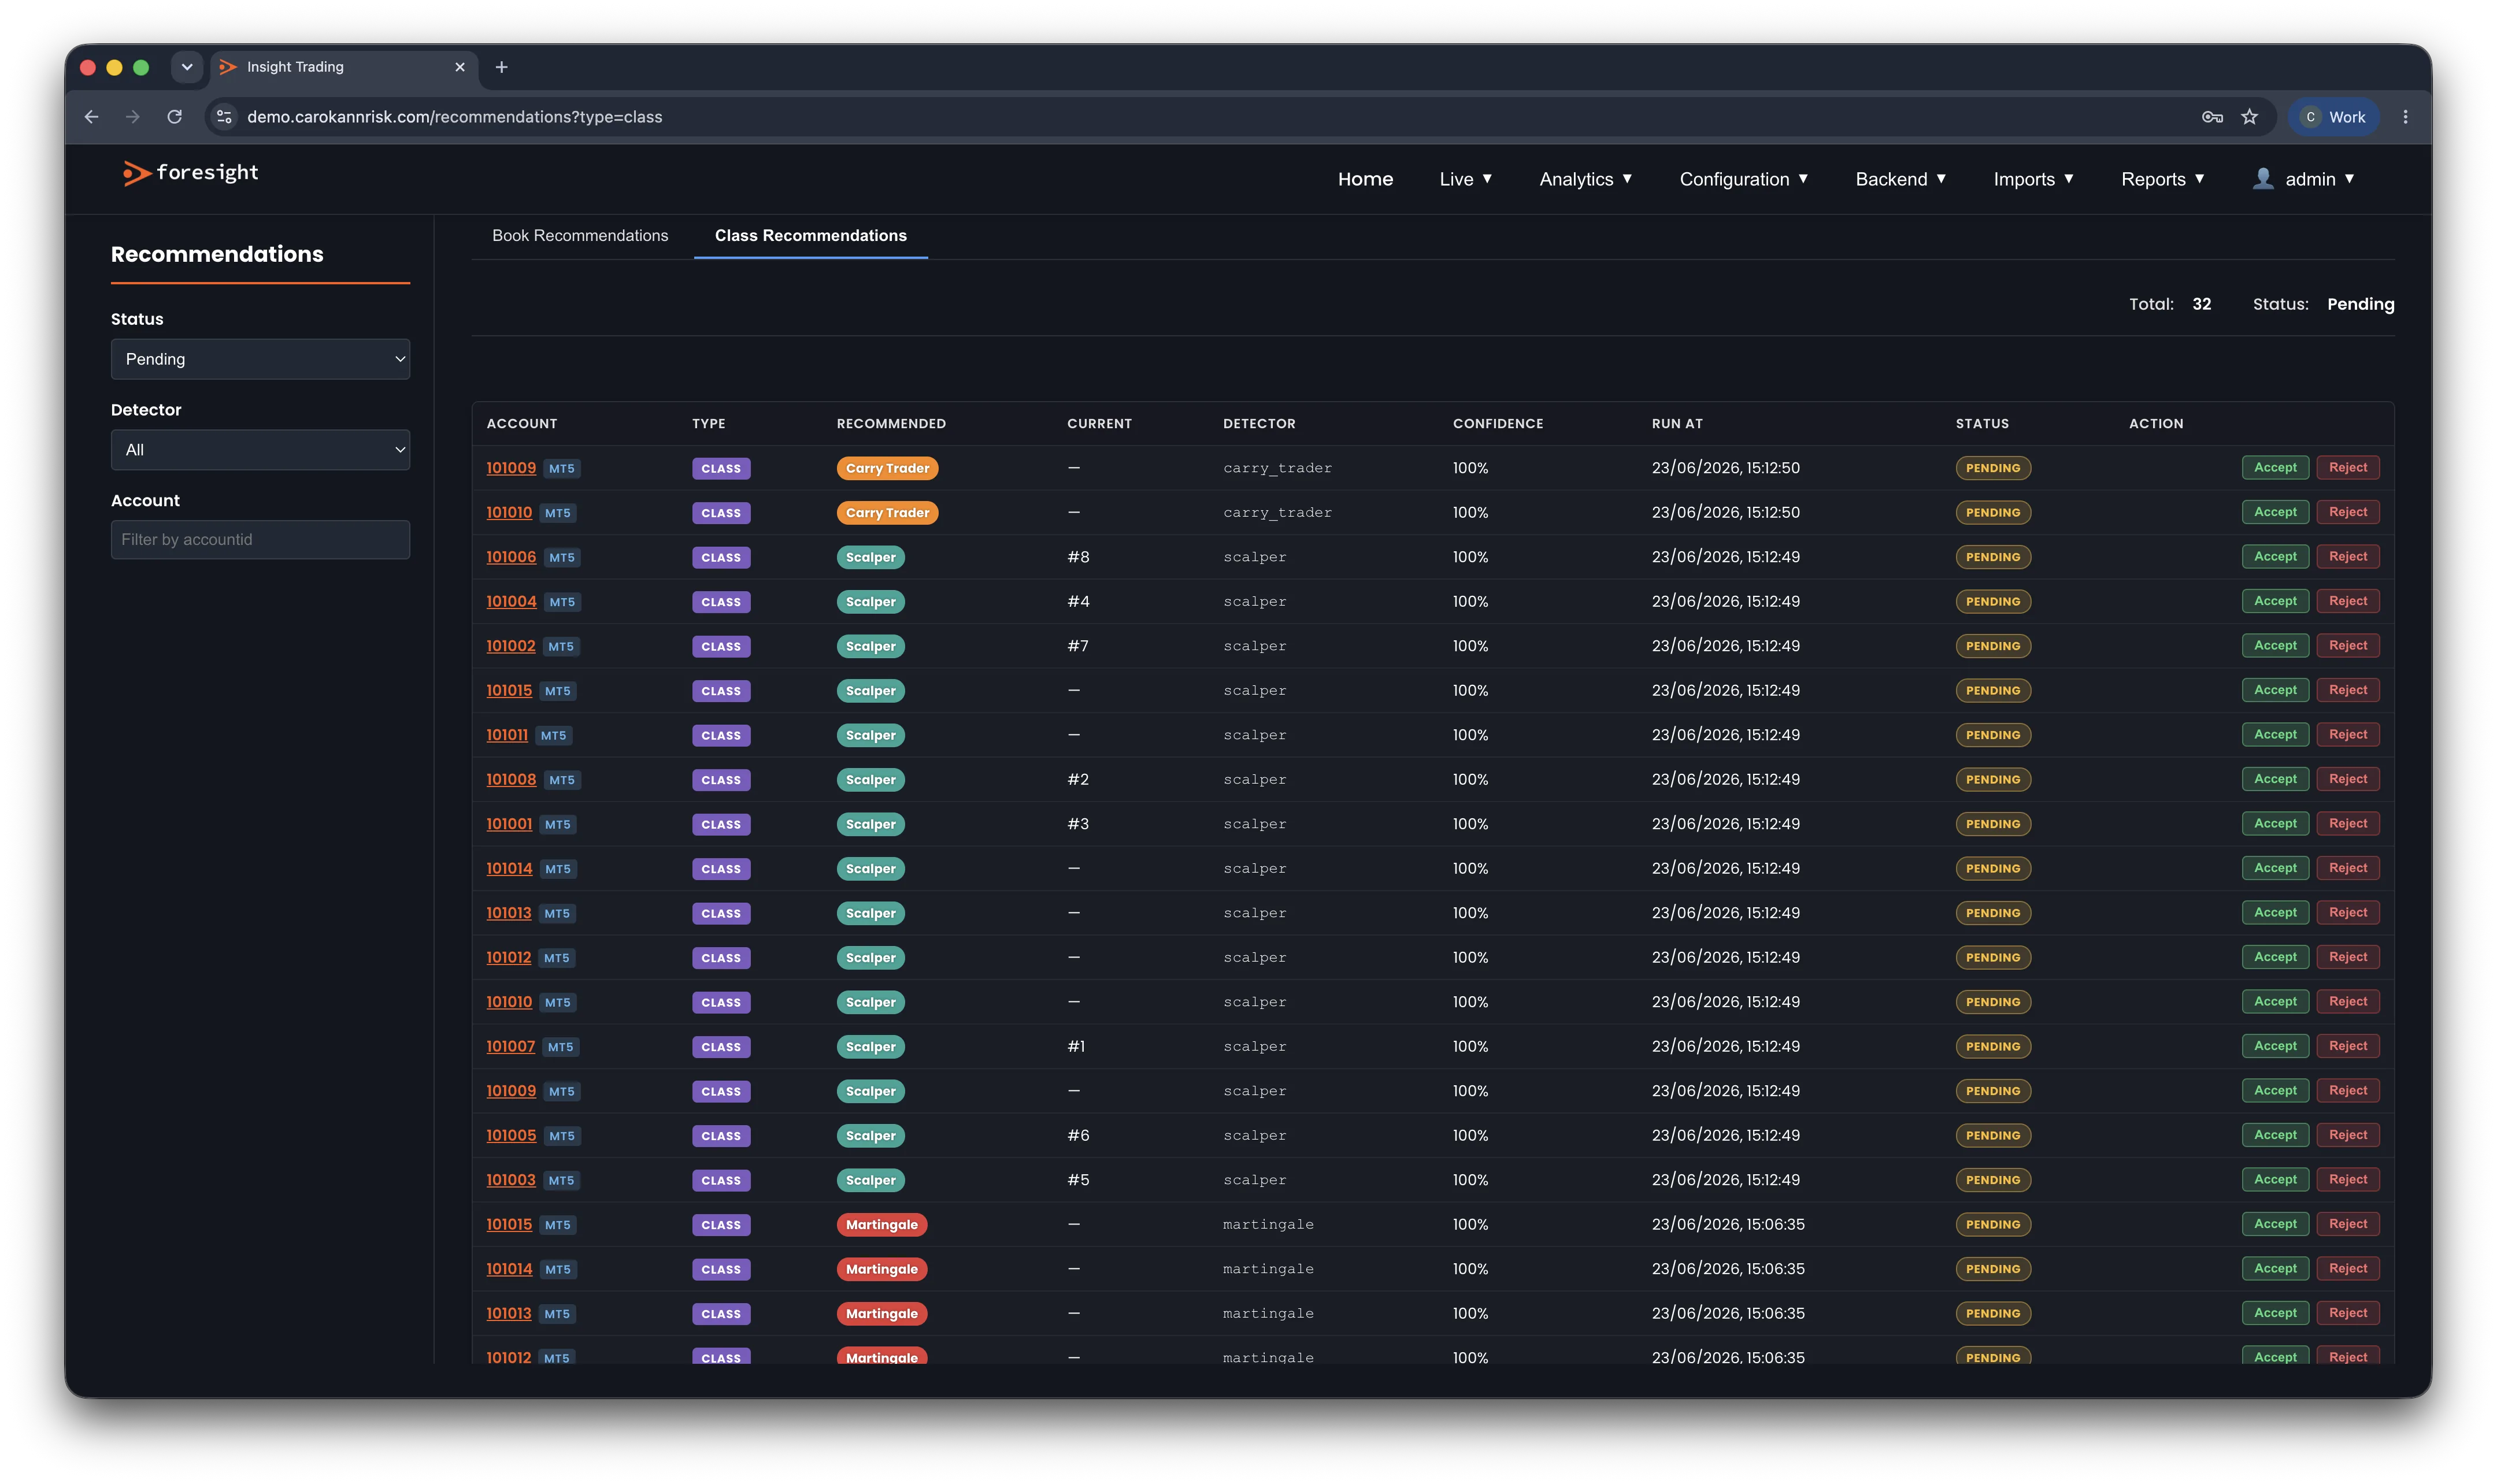Viewport: 2497px width, 1484px height.
Task: Expand the Reports menu
Action: (2163, 179)
